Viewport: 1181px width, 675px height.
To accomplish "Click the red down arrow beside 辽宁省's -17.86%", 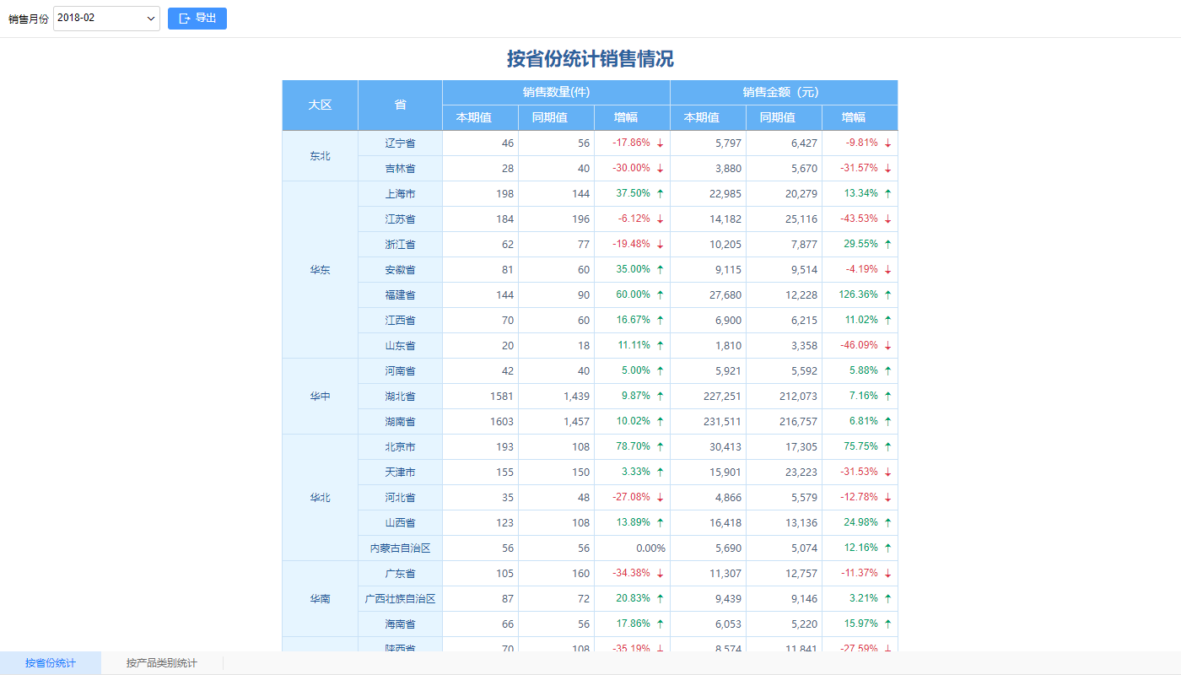I will 661,143.
